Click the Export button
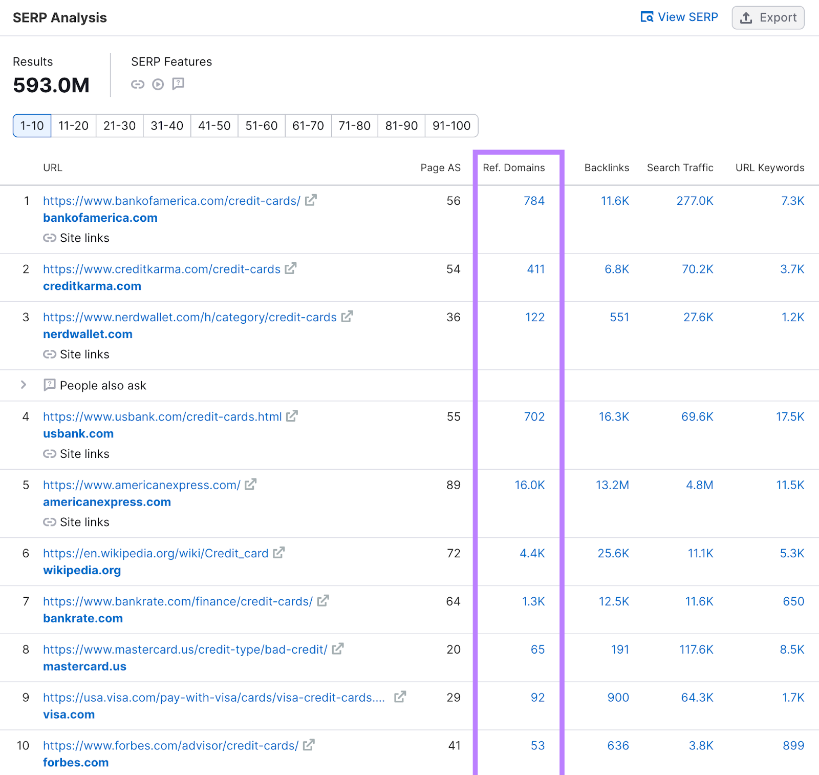This screenshot has width=819, height=775. click(768, 17)
